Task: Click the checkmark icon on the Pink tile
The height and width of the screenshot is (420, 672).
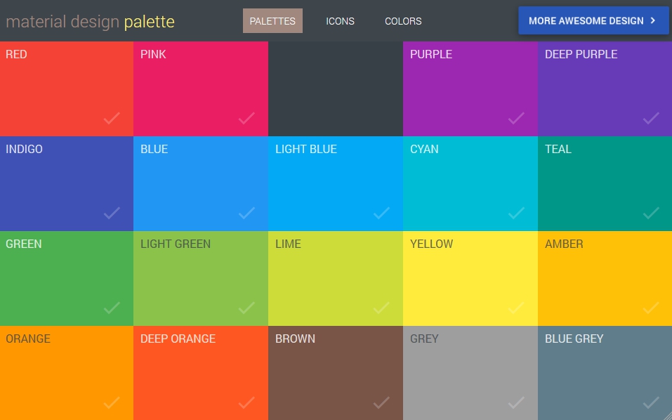Action: pos(246,118)
